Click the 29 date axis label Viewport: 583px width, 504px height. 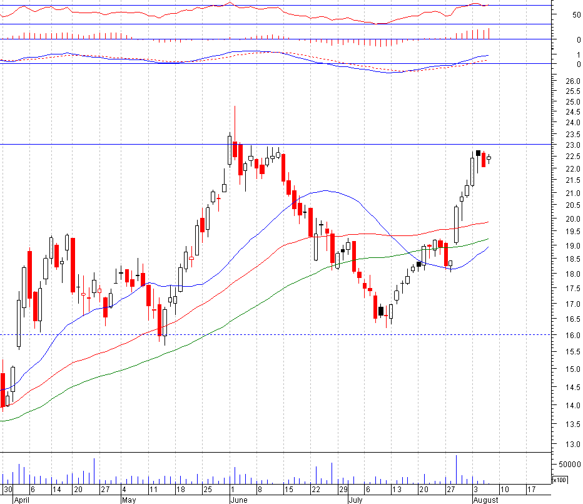(x=343, y=490)
